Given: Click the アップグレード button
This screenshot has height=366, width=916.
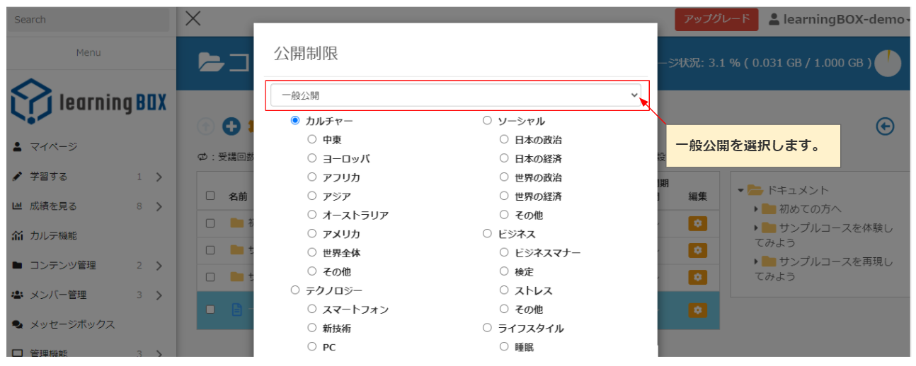Looking at the screenshot, I should tap(716, 19).
